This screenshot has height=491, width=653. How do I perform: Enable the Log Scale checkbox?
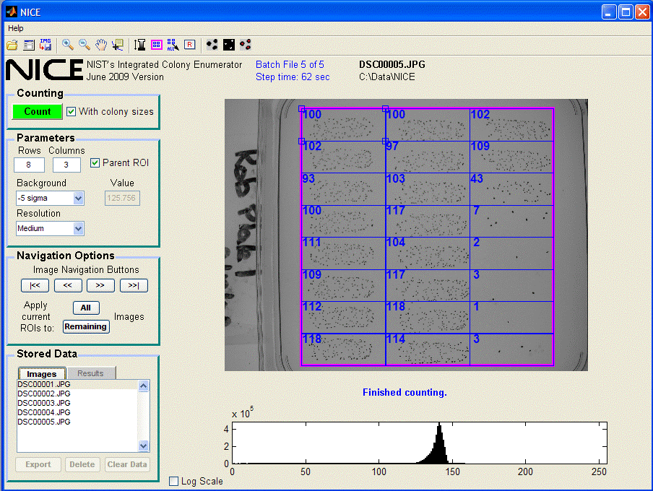[x=174, y=482]
